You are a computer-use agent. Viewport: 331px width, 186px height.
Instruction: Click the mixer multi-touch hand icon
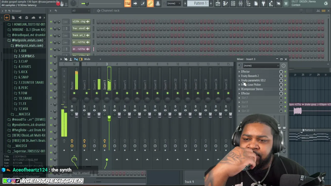(66, 59)
